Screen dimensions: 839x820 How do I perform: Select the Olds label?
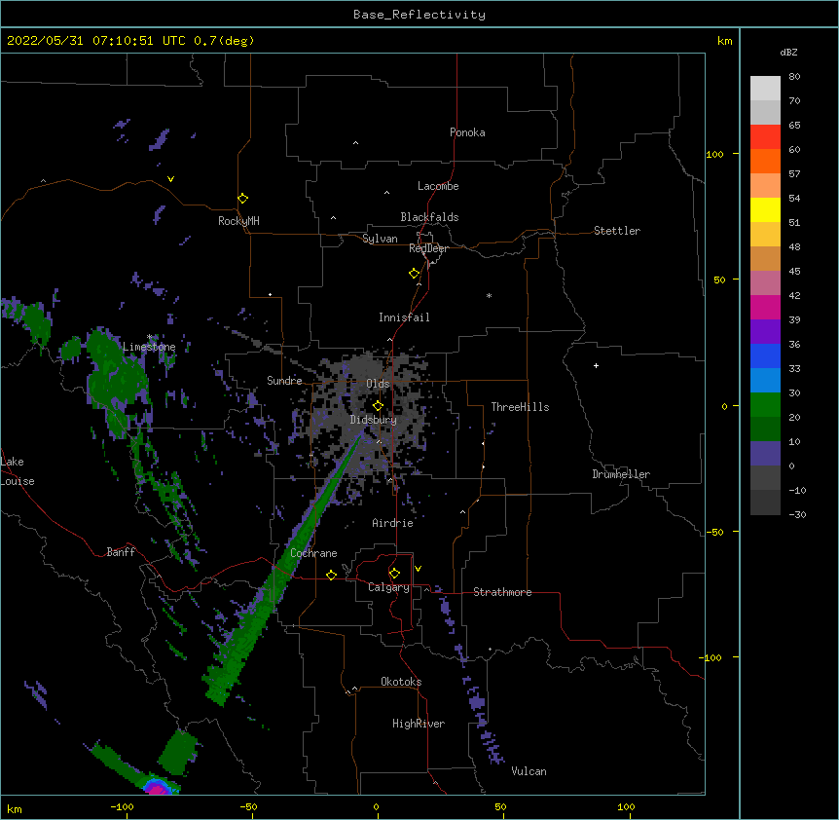coord(378,384)
